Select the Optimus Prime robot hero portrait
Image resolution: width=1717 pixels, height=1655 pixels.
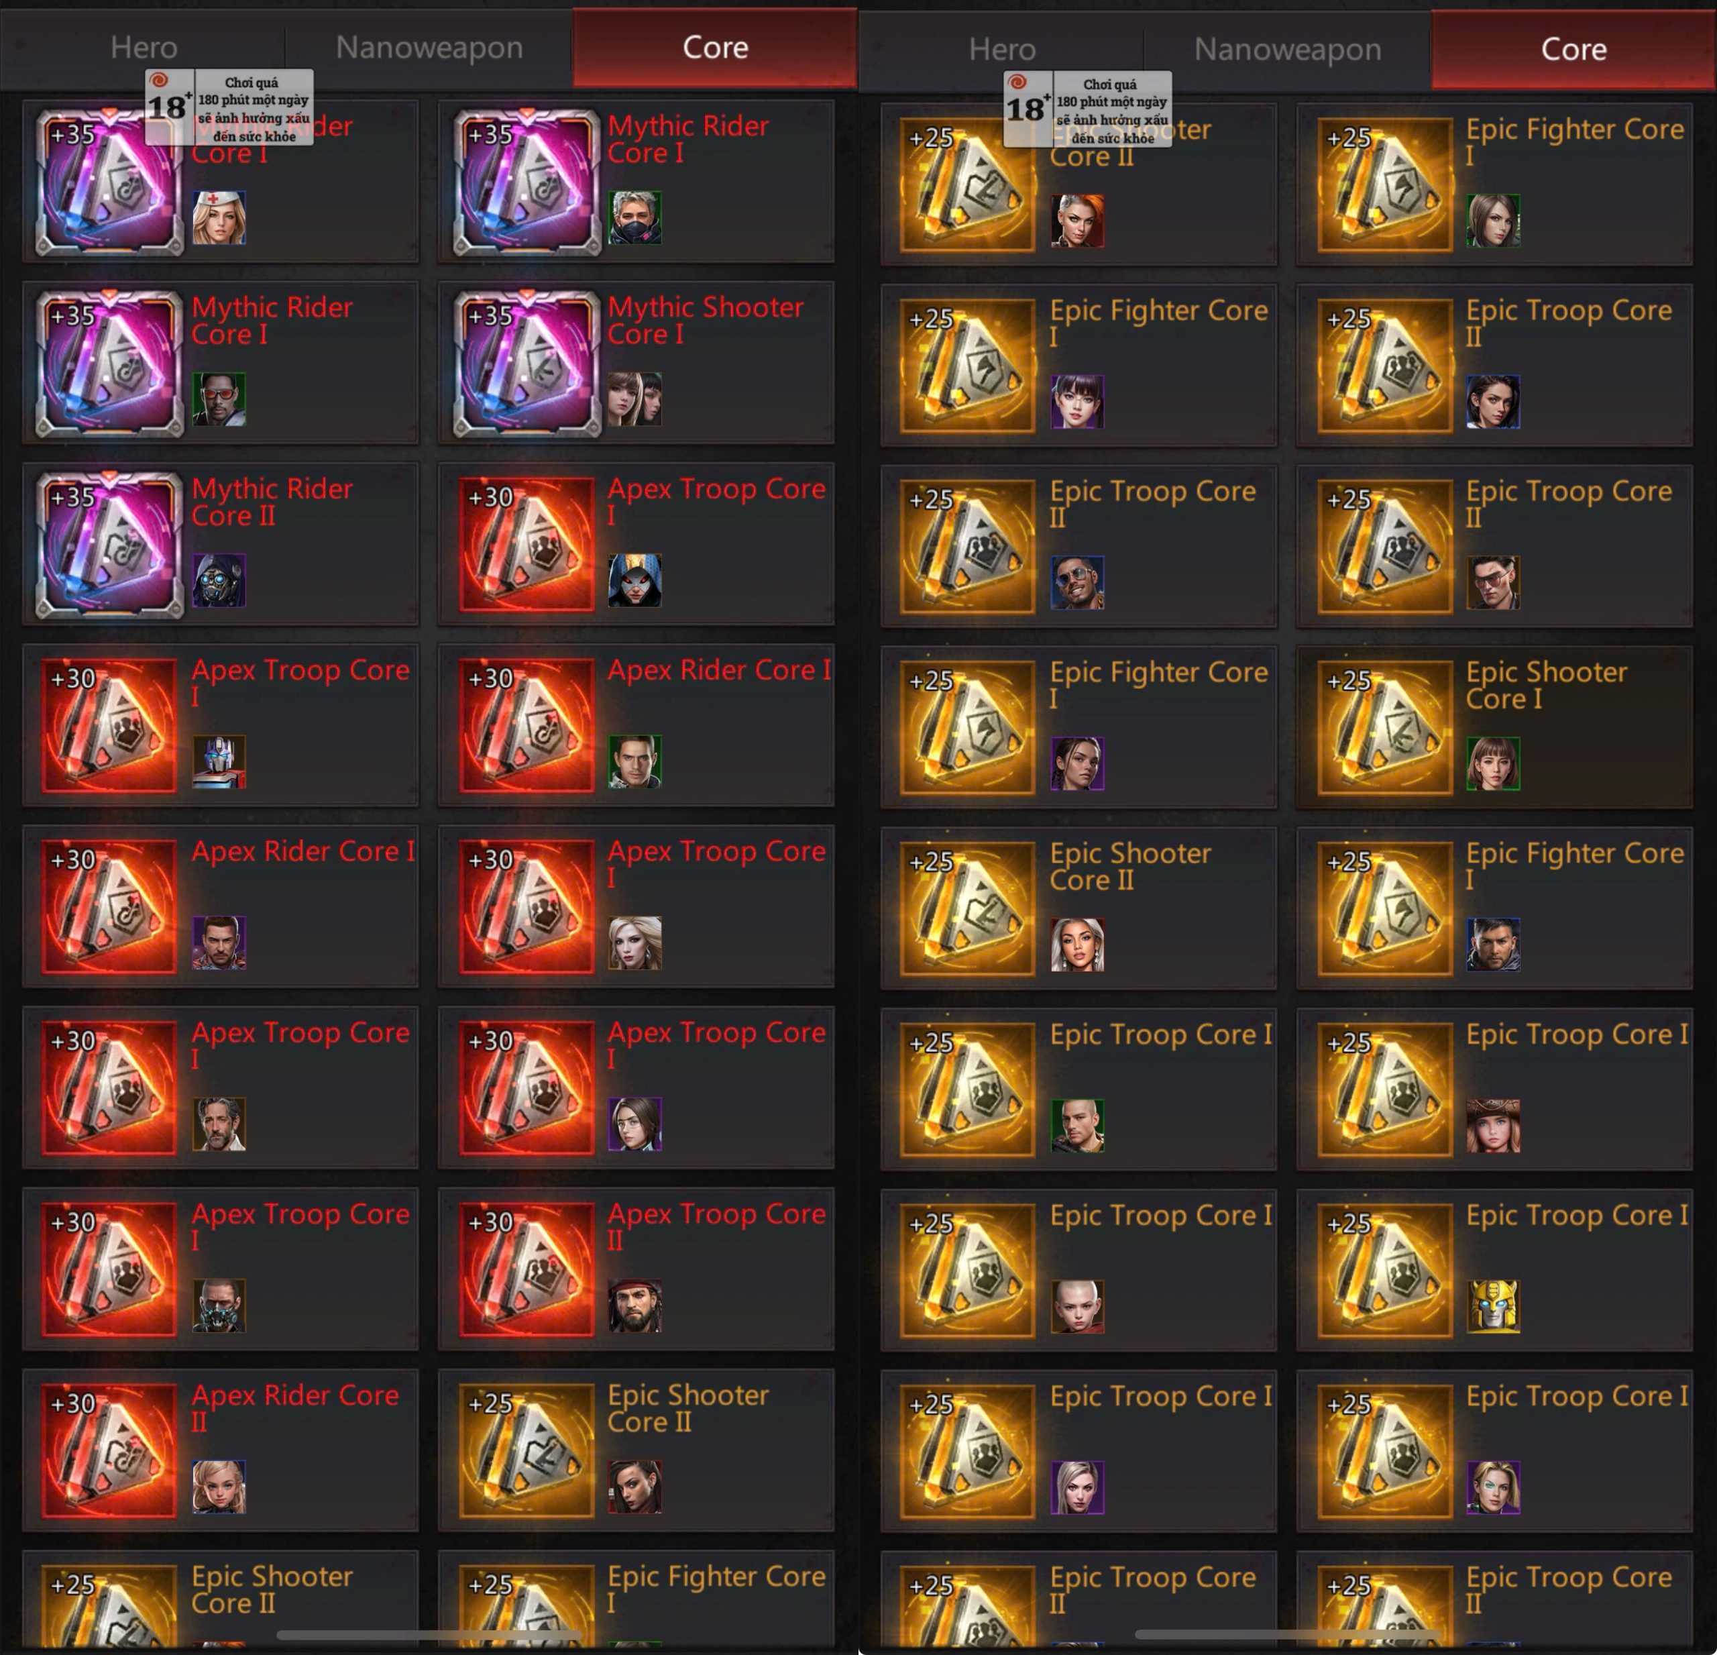point(219,761)
